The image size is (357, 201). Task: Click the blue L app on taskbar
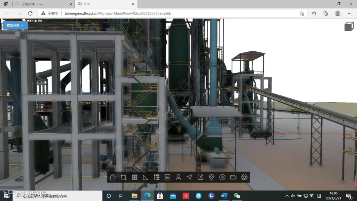211,196
